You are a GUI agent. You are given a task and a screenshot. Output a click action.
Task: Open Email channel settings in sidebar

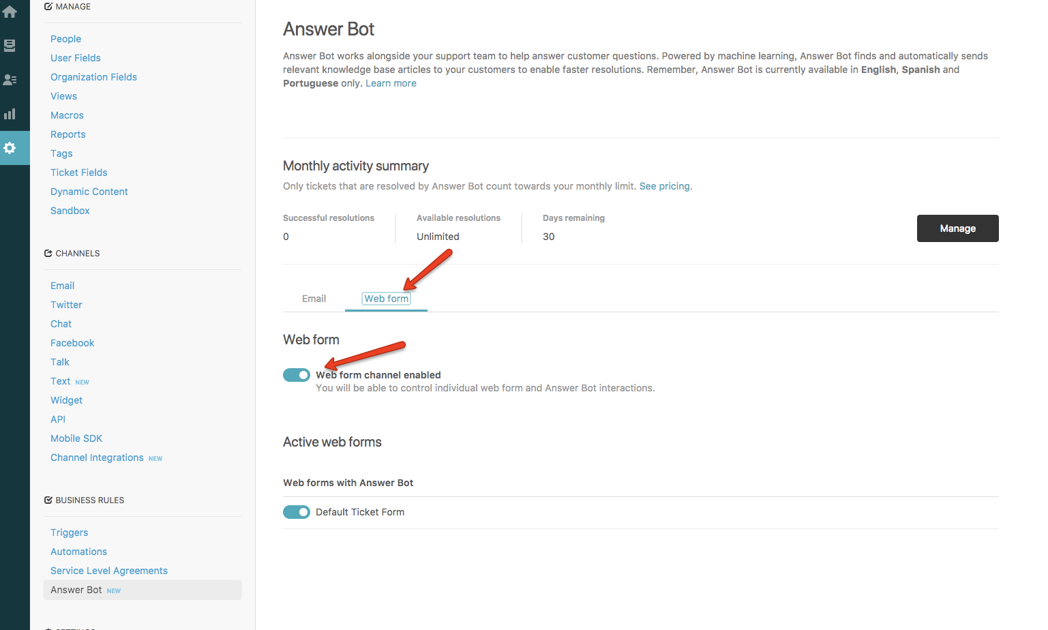62,286
